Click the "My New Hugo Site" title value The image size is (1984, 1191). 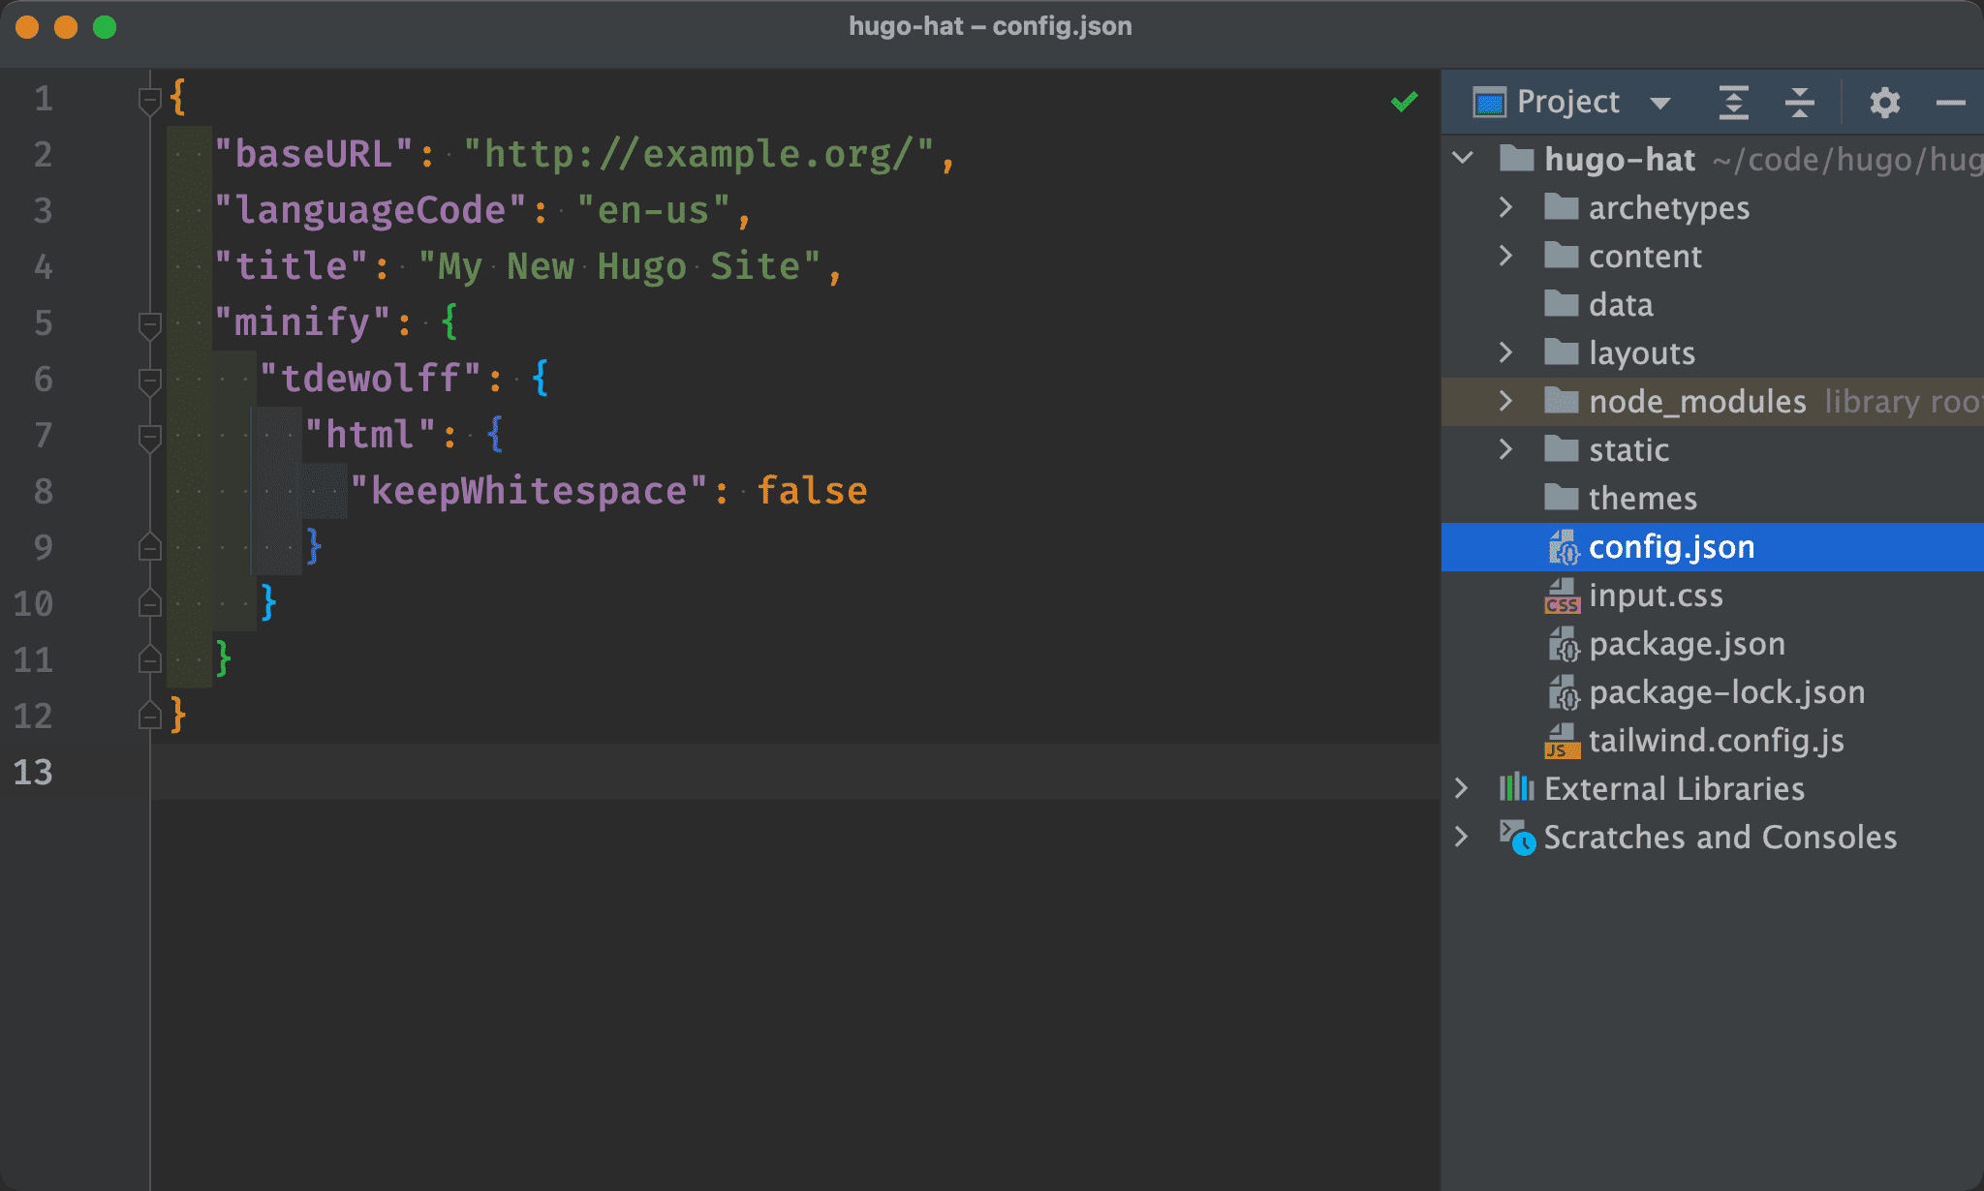point(620,267)
